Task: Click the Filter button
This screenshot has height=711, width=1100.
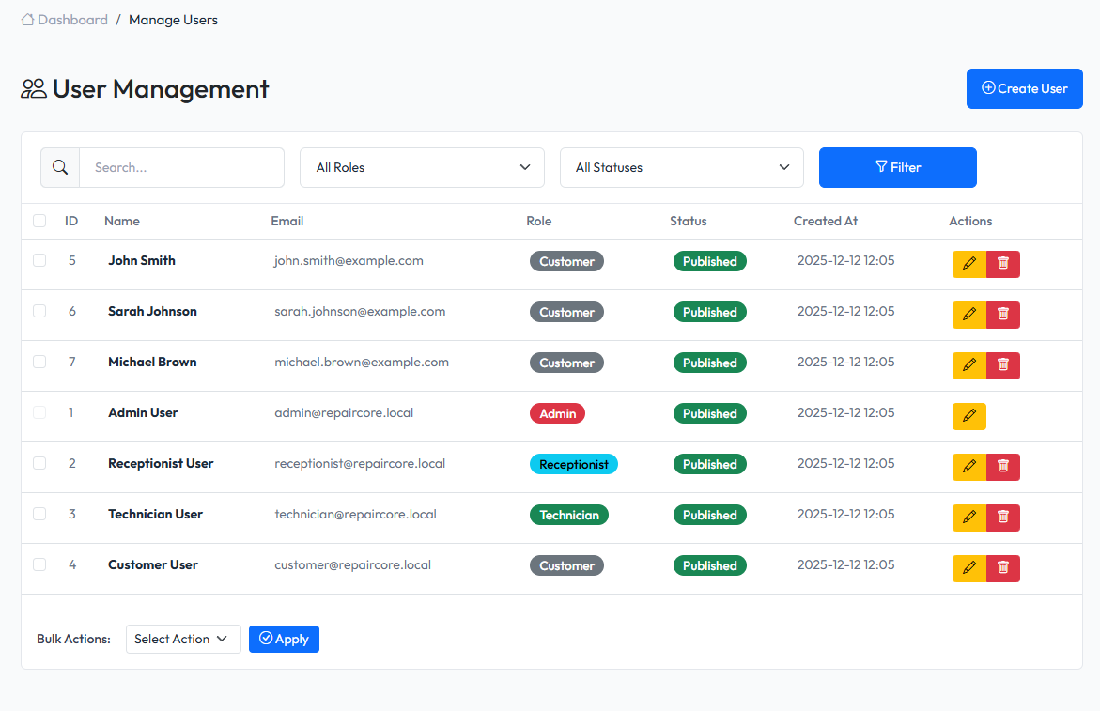Action: click(x=897, y=167)
